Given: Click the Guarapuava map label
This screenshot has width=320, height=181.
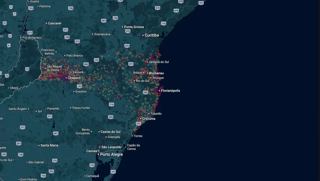Looking at the screenshot, I should coord(102,34).
